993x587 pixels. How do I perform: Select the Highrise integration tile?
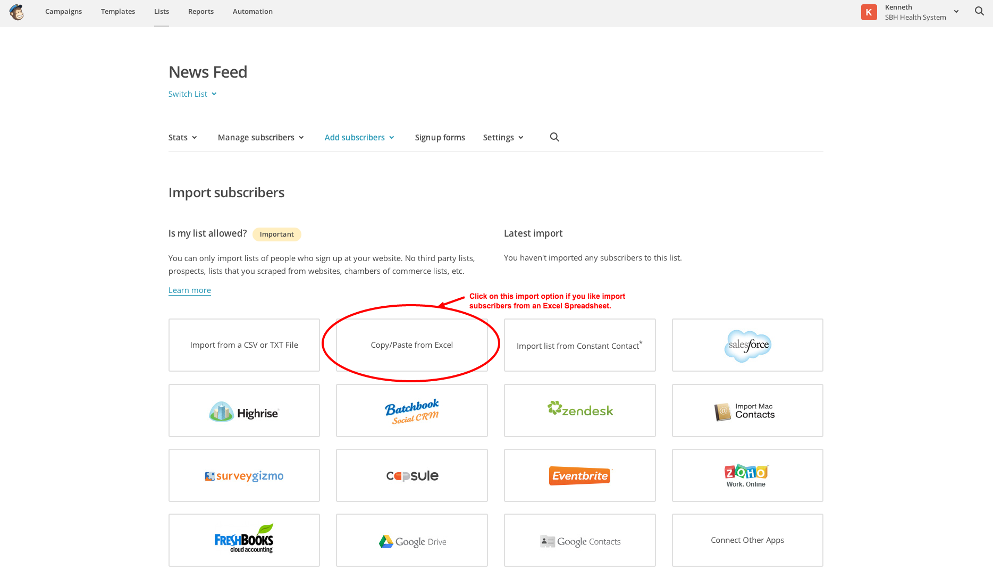coord(244,410)
